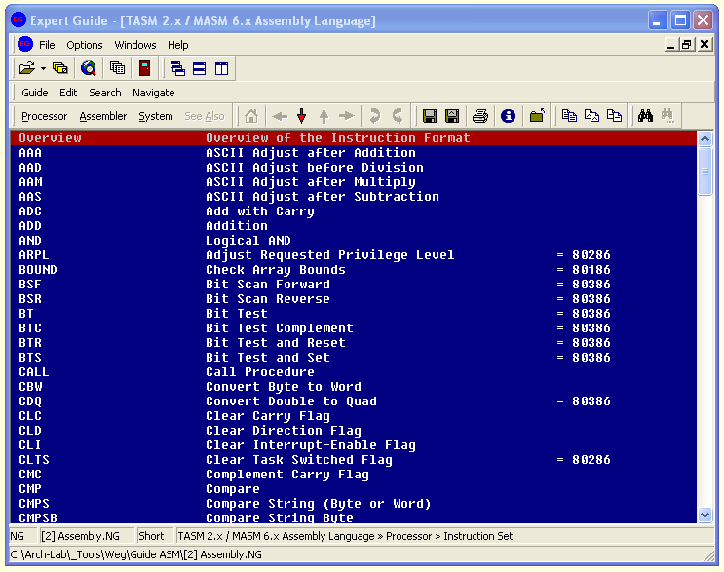The height and width of the screenshot is (572, 724).
Task: Click the Processor button
Action: tap(44, 116)
